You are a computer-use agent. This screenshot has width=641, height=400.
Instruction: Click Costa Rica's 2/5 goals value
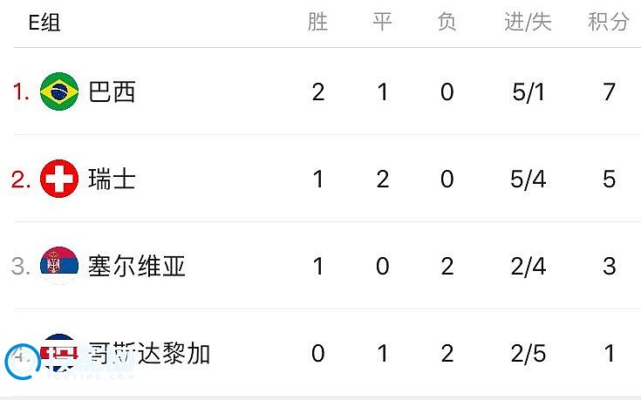(x=528, y=353)
